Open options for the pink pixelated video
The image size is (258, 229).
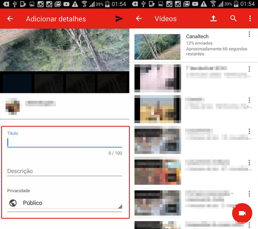[x=249, y=69]
